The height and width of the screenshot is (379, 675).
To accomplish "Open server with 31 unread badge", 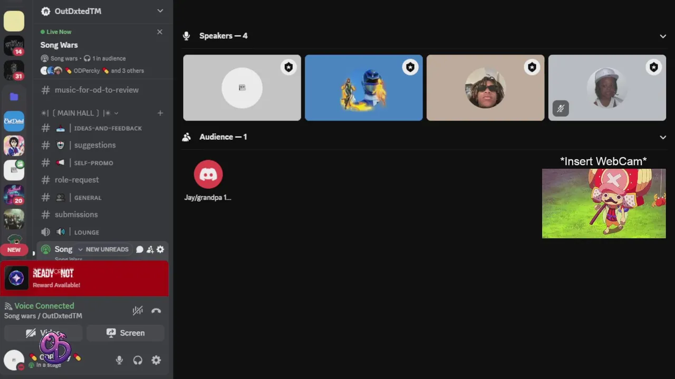I will coord(14,70).
